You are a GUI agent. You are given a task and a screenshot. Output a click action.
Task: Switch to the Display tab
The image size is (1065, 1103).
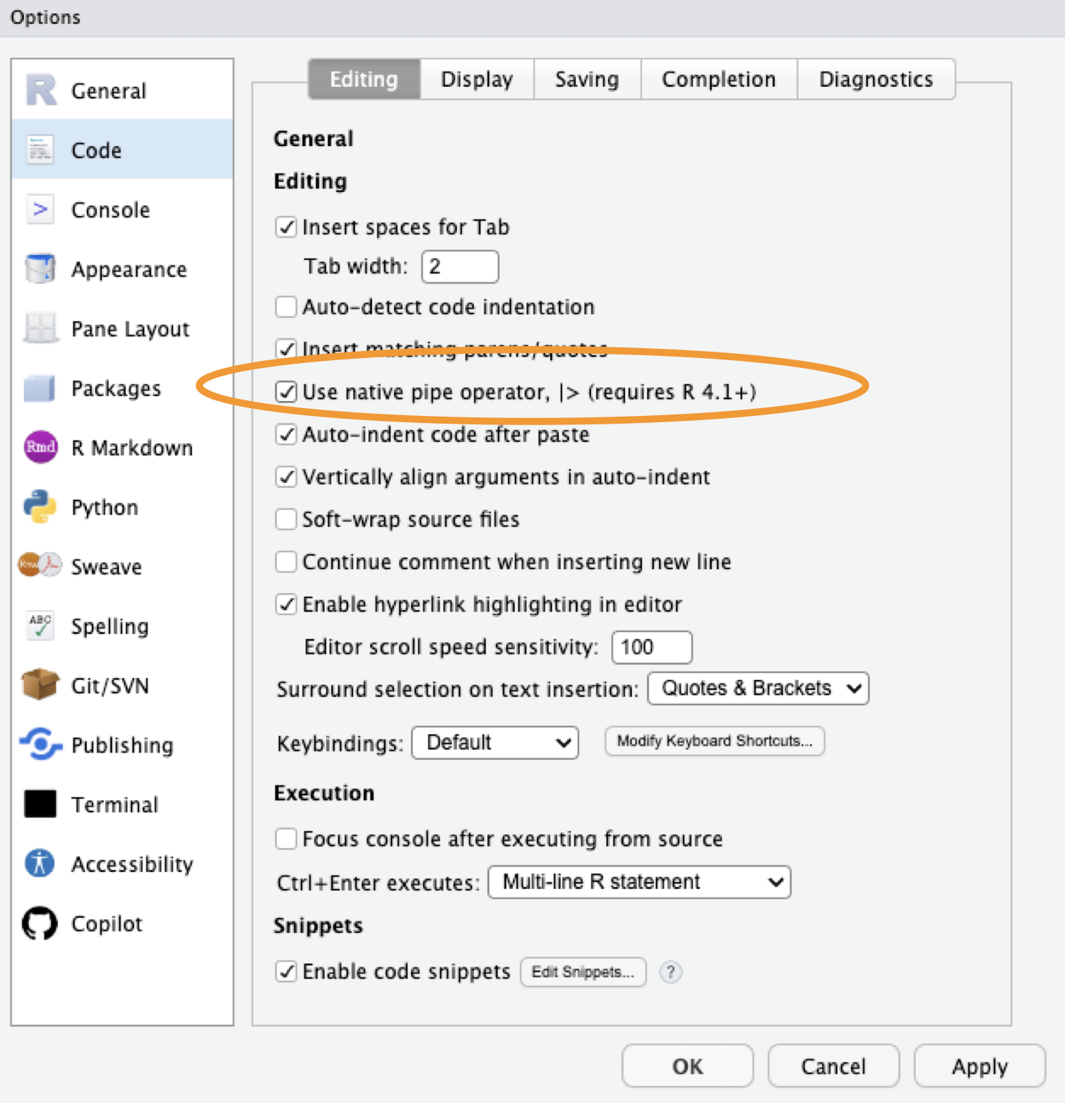[x=477, y=79]
